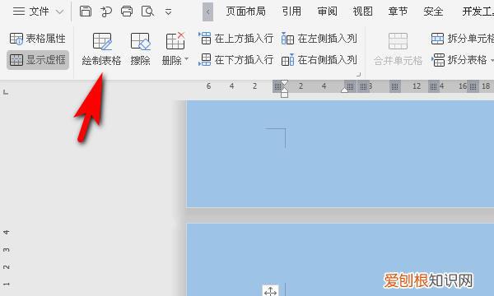Click the ruler tab-stop selector corner
This screenshot has height=296, width=494.
[x=6, y=92]
